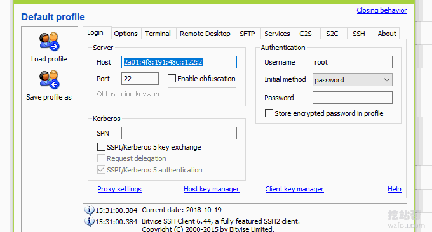The height and width of the screenshot is (232, 432).
Task: Open the Initial method dropdown
Action: pos(353,80)
